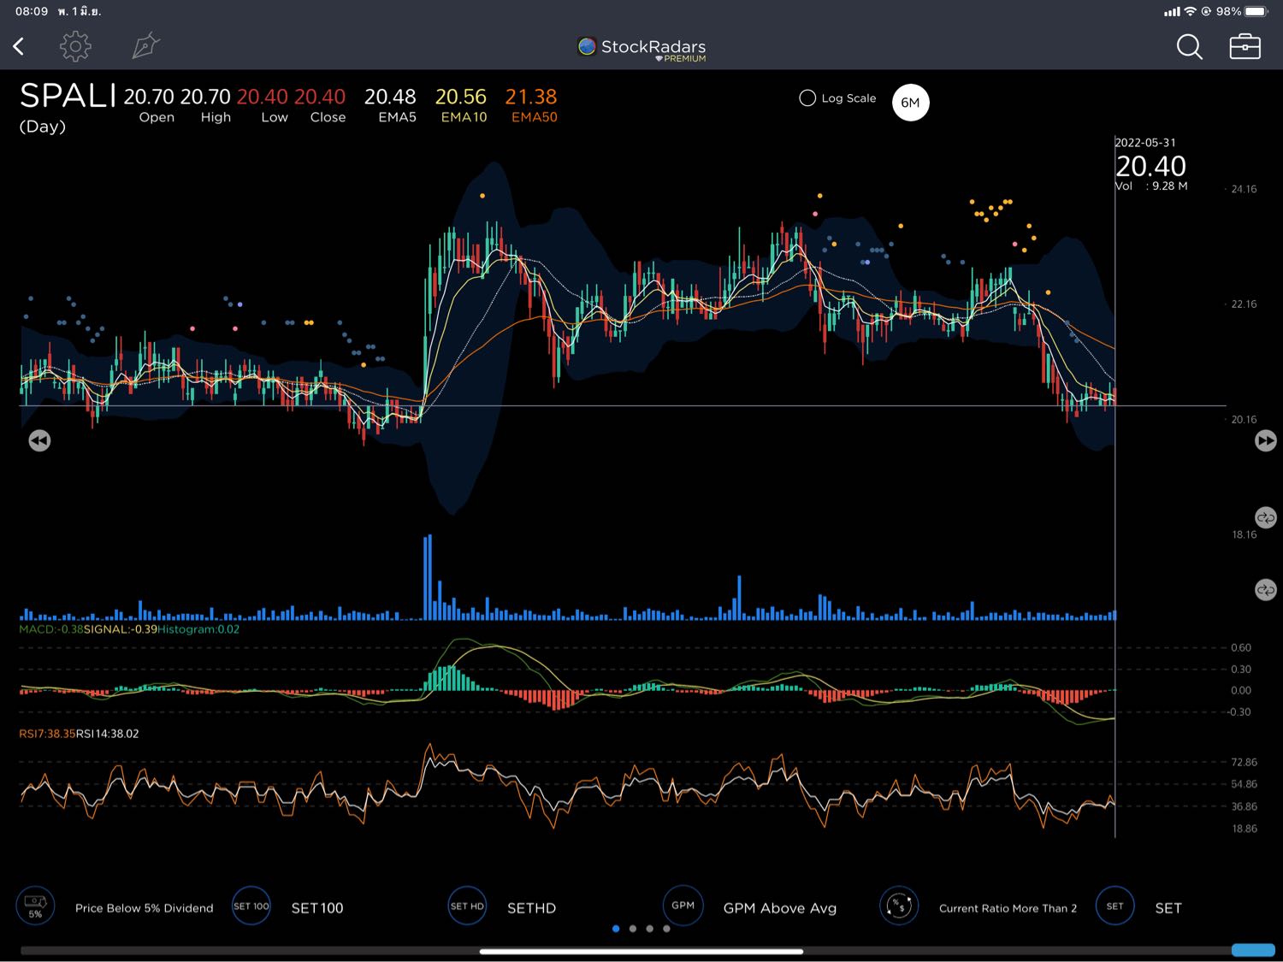Tap the rewind double-arrow on chart

click(39, 440)
